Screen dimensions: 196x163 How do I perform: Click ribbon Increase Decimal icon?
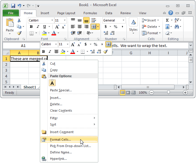[x=106, y=33]
